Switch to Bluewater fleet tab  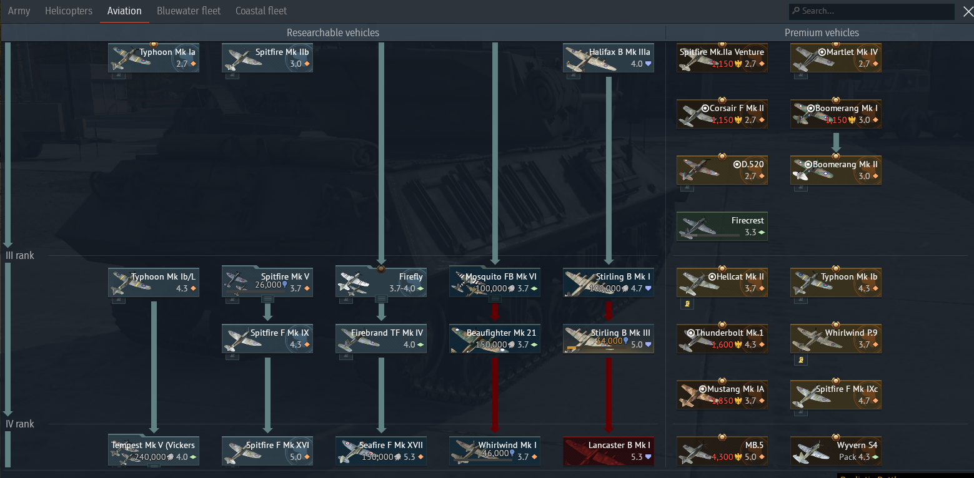coord(189,11)
